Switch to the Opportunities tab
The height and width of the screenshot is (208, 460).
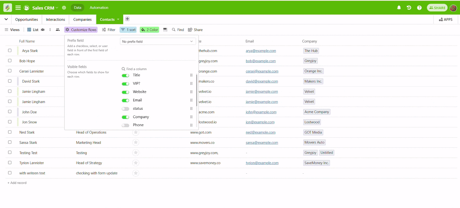click(x=26, y=19)
